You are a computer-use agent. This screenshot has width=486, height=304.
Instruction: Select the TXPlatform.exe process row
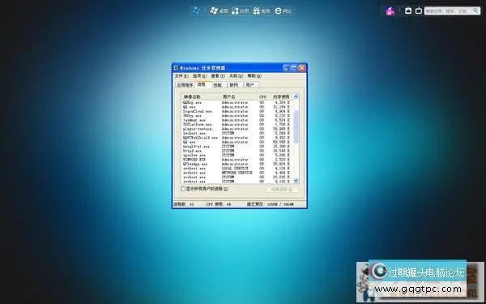237,124
